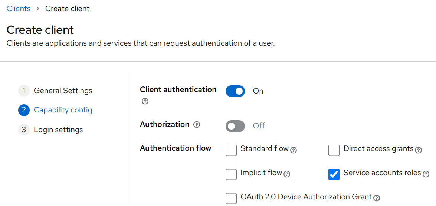The height and width of the screenshot is (206, 436).
Task: Click Service accounts roles help icon
Action: pyautogui.click(x=426, y=174)
